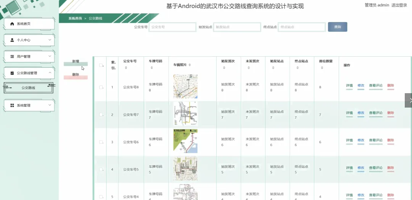
Task: Click 退出登录 to log out
Action: [x=399, y=5]
